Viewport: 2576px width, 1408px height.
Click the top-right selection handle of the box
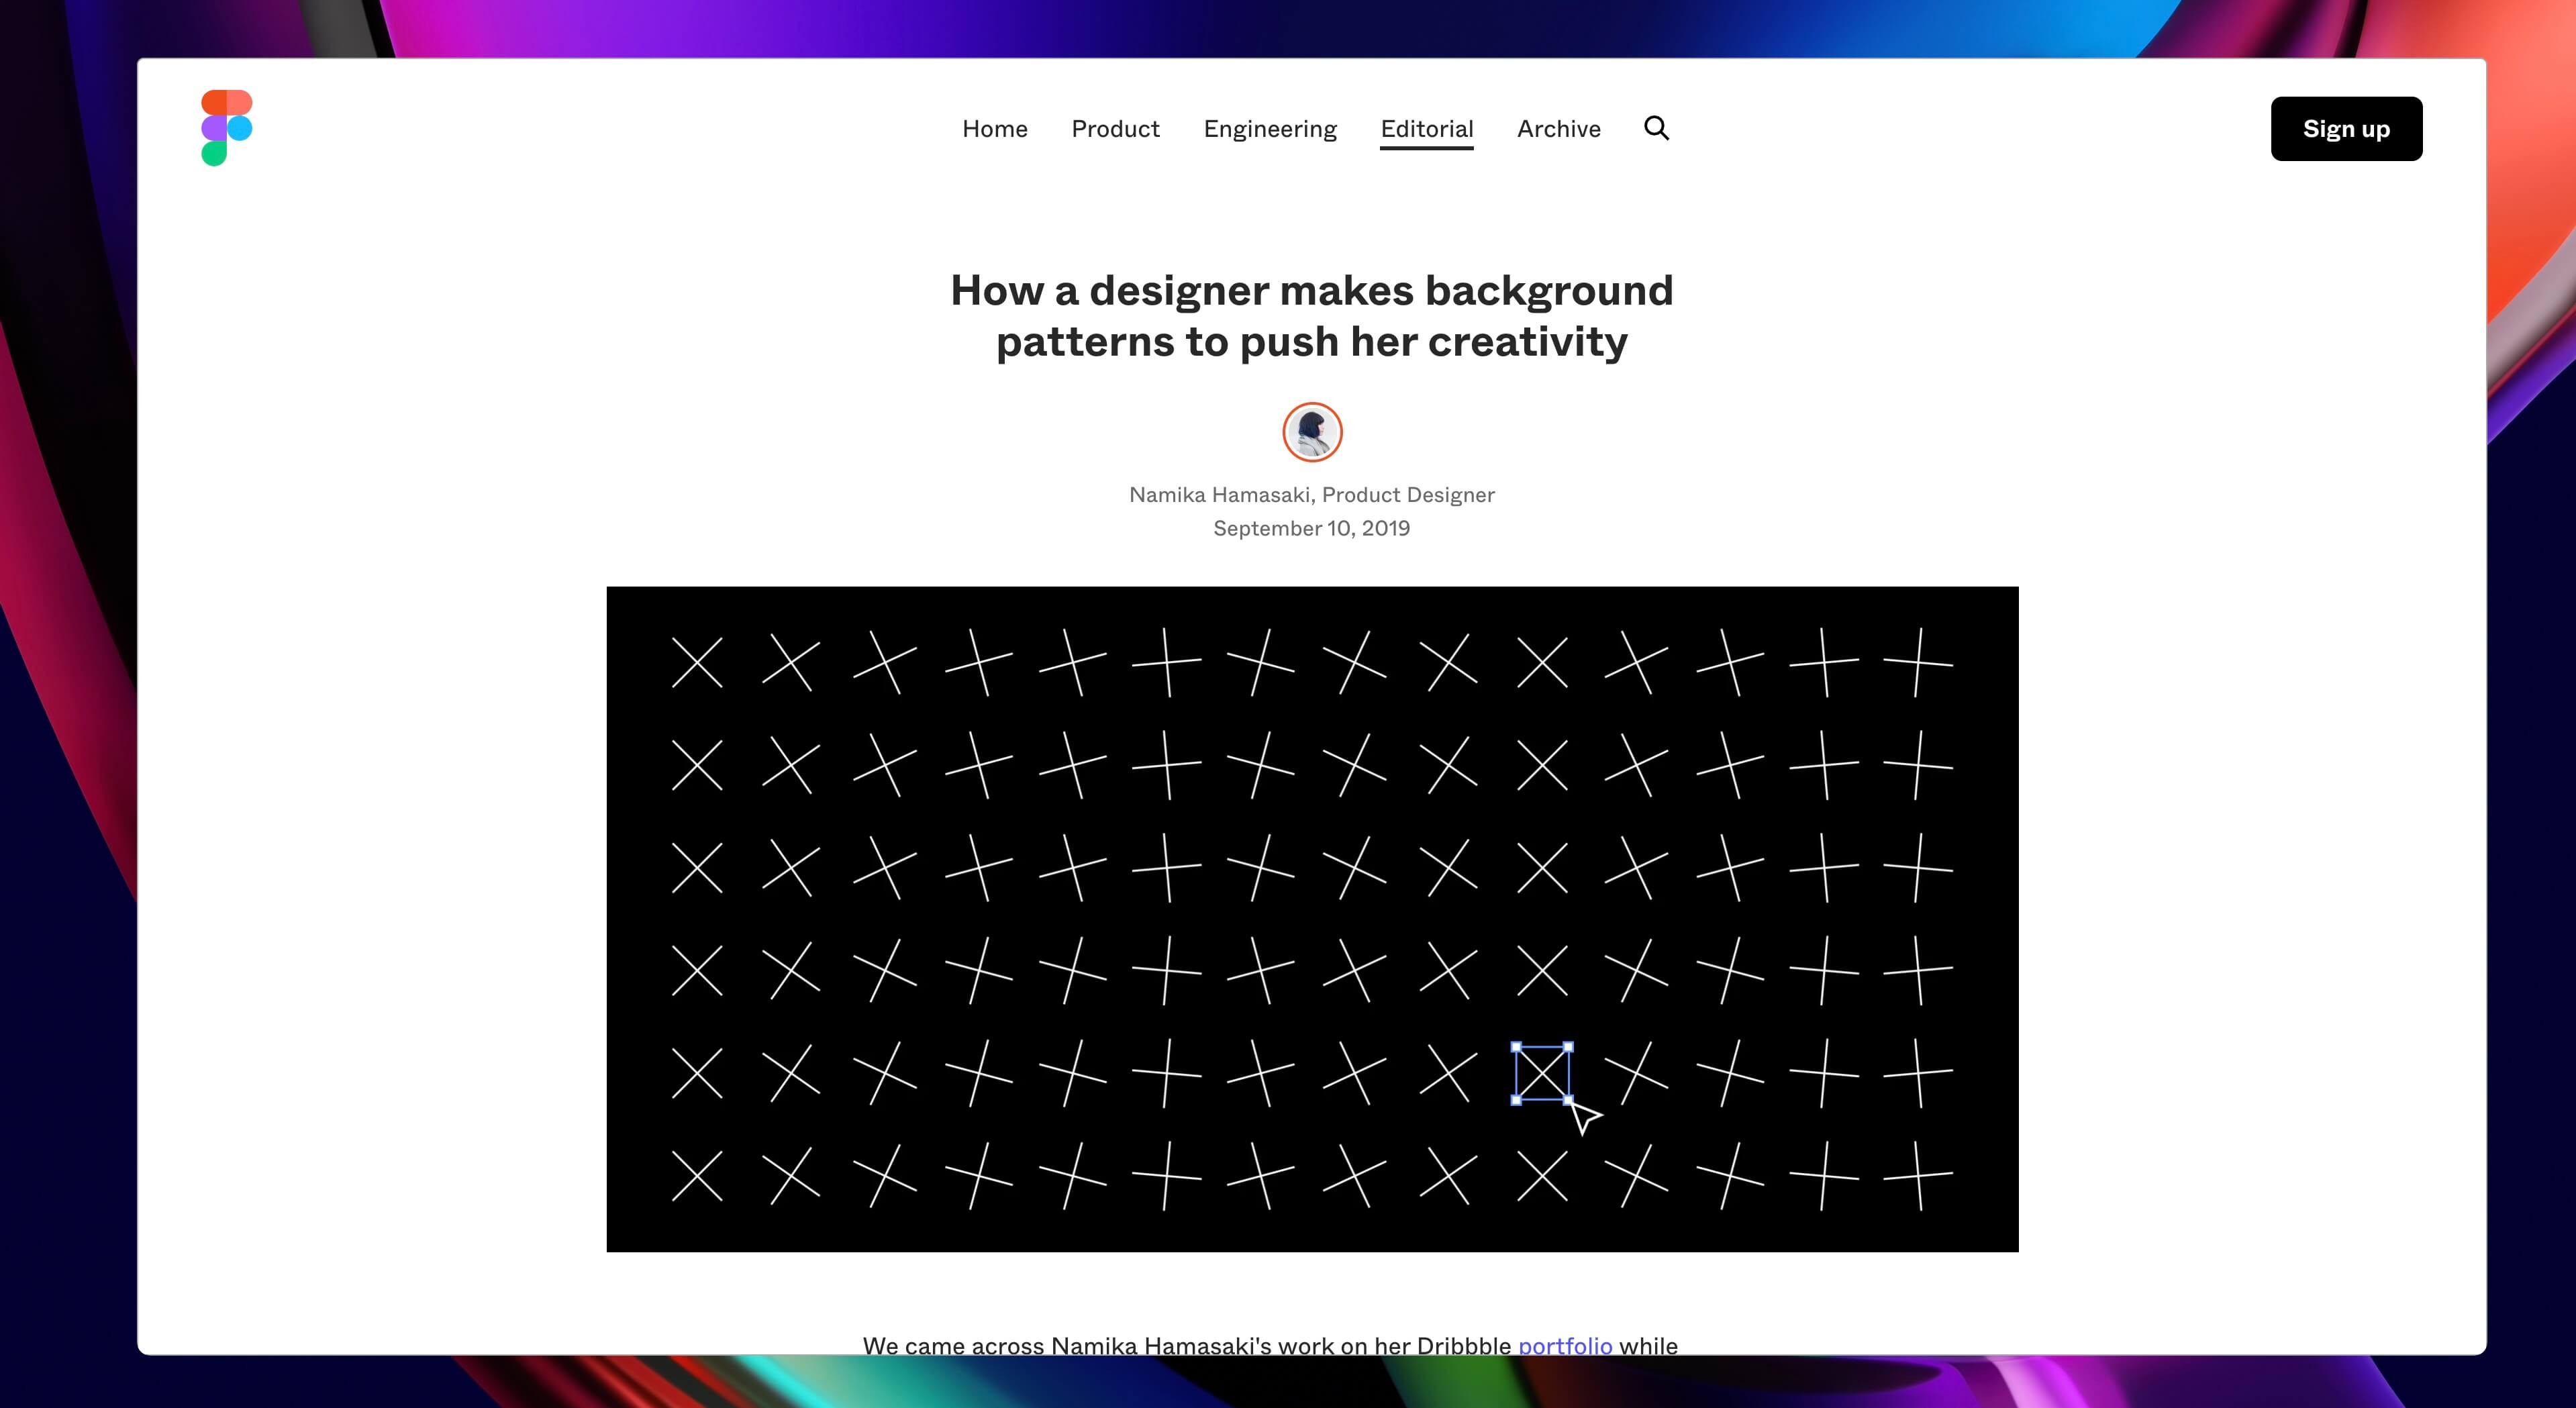1568,1047
